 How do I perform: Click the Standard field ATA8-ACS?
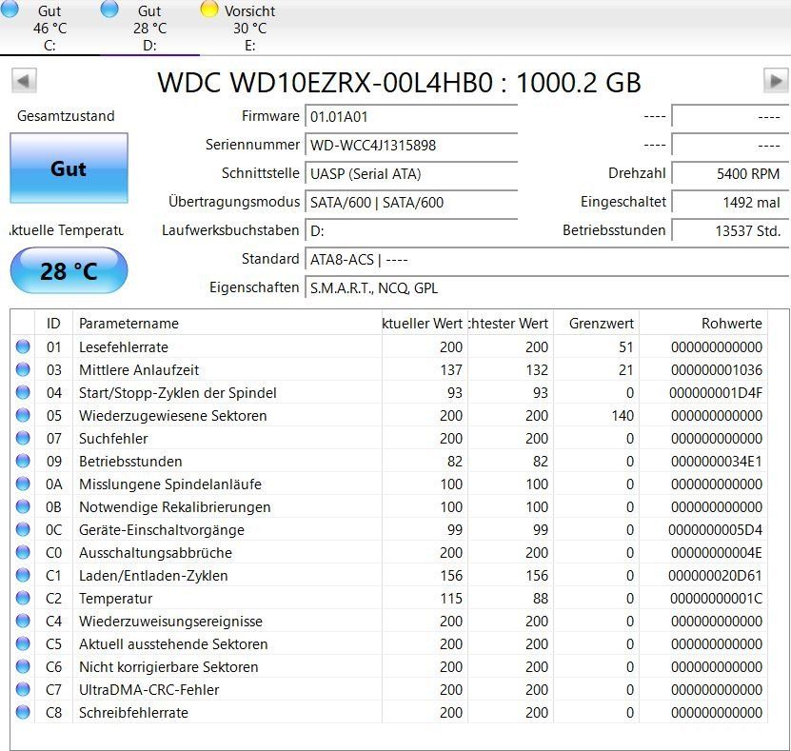(x=546, y=259)
